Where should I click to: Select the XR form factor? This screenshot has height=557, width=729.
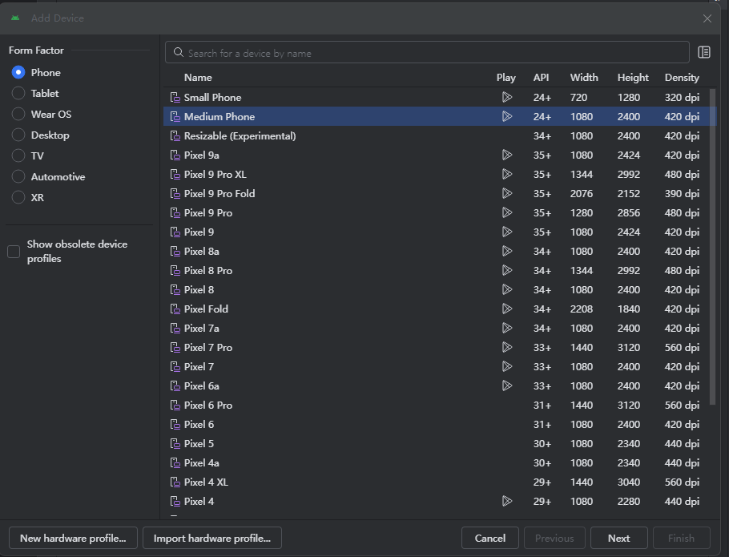pyautogui.click(x=18, y=198)
